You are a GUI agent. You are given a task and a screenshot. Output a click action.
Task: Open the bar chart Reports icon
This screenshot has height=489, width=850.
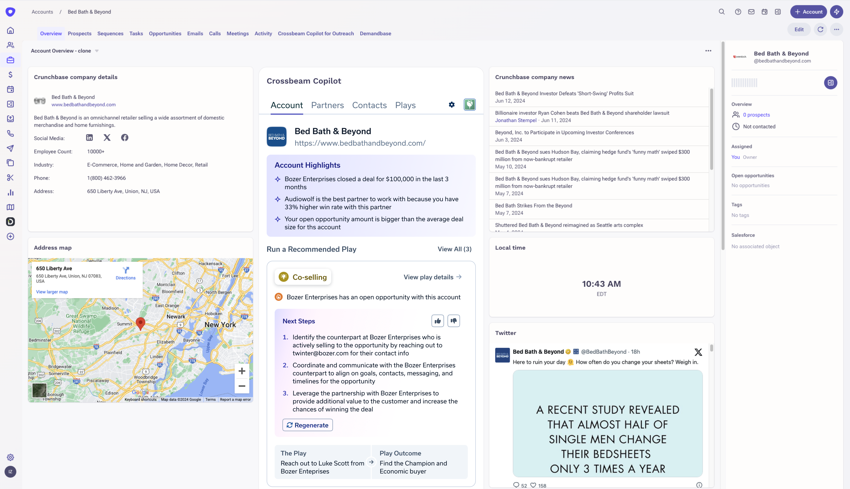(11, 192)
